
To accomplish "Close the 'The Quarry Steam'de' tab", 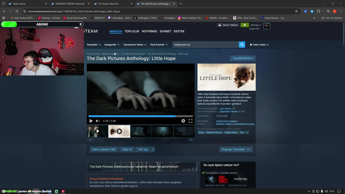I will coord(131,4).
